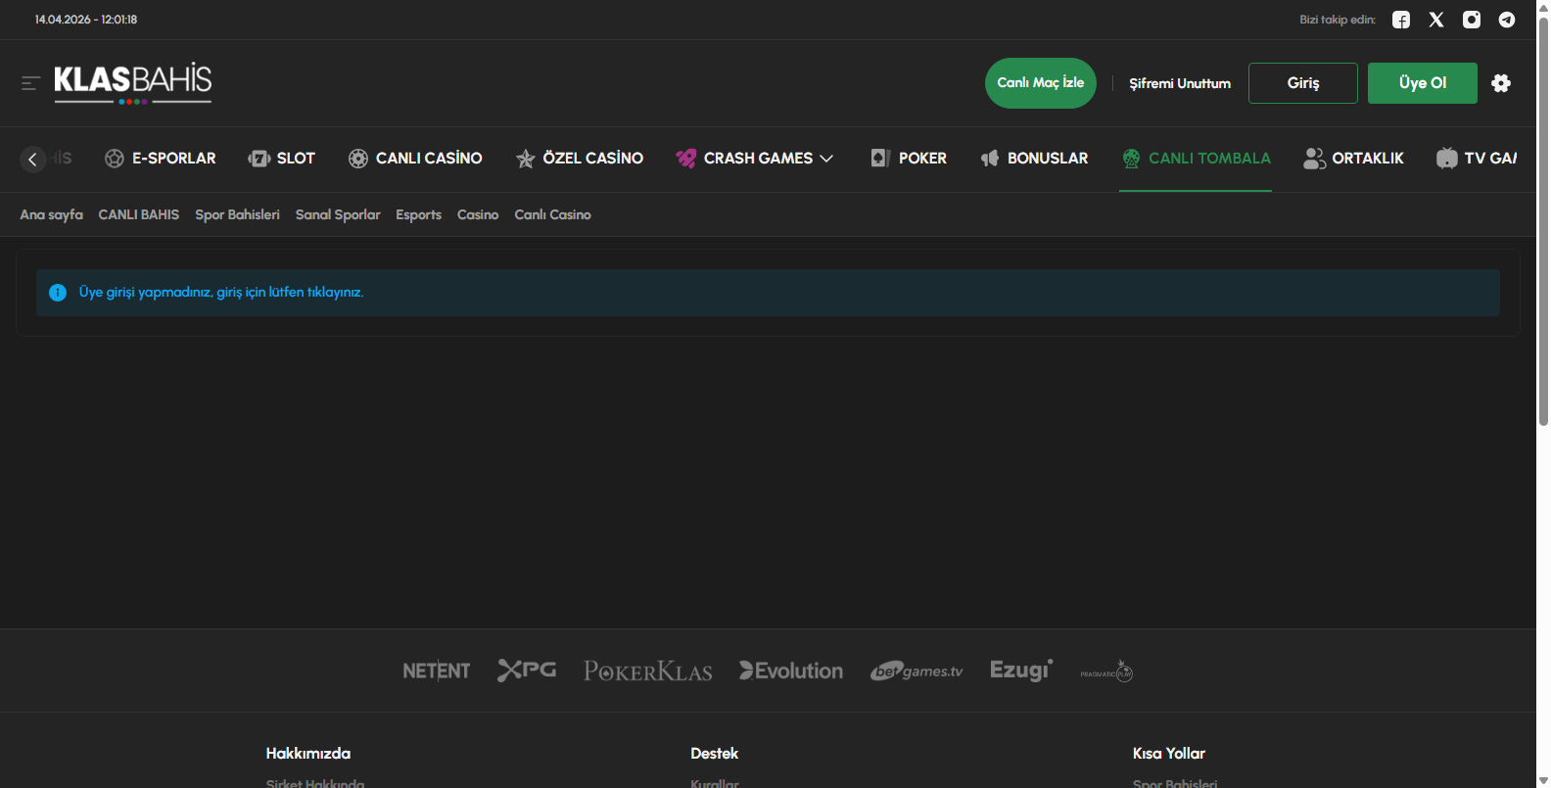Click the Evolution provider logo

(x=791, y=671)
